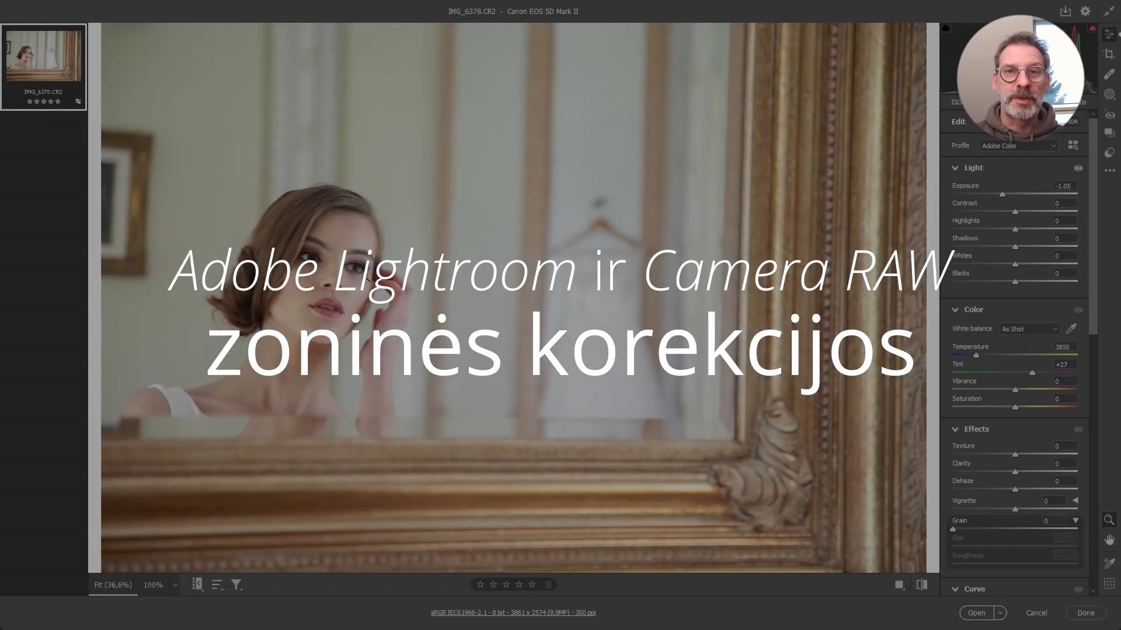
Task: Set third star rating below preview
Action: click(506, 584)
